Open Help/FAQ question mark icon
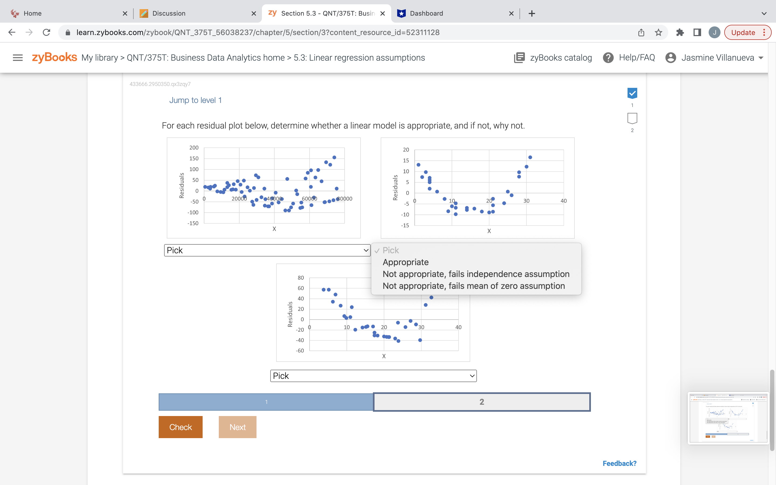The image size is (776, 485). pyautogui.click(x=608, y=58)
